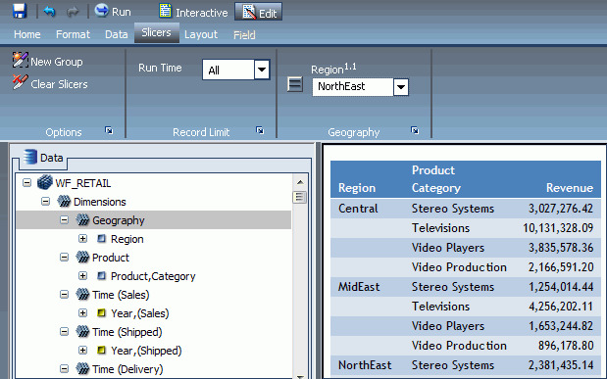Click revenue value 896,178.80

coord(566,346)
